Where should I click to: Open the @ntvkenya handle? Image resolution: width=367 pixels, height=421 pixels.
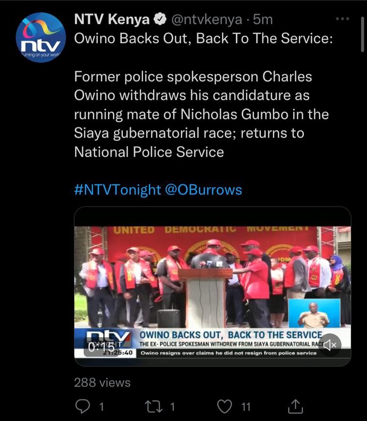point(206,19)
